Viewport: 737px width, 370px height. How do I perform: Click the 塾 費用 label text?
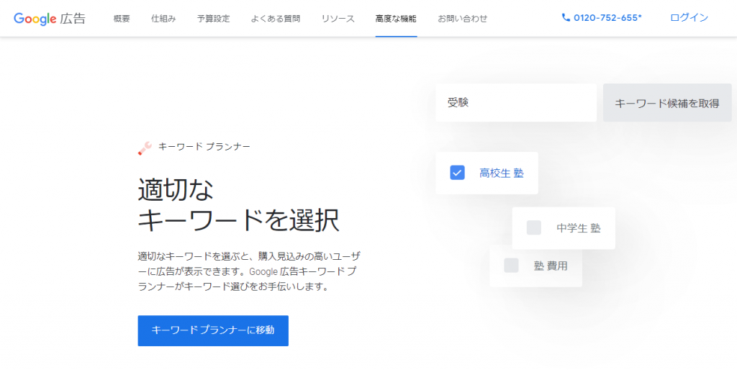click(551, 266)
